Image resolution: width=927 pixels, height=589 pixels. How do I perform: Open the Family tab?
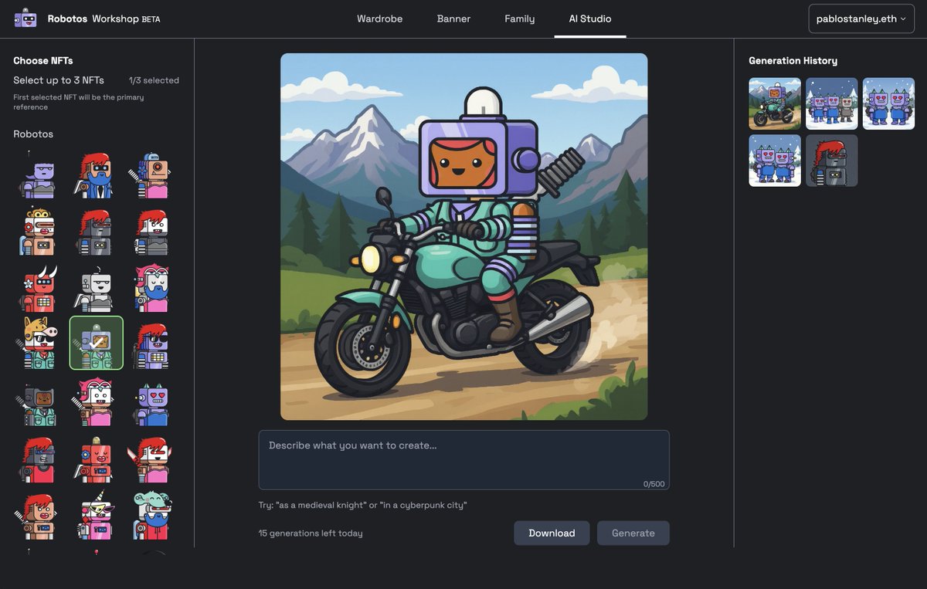click(519, 19)
